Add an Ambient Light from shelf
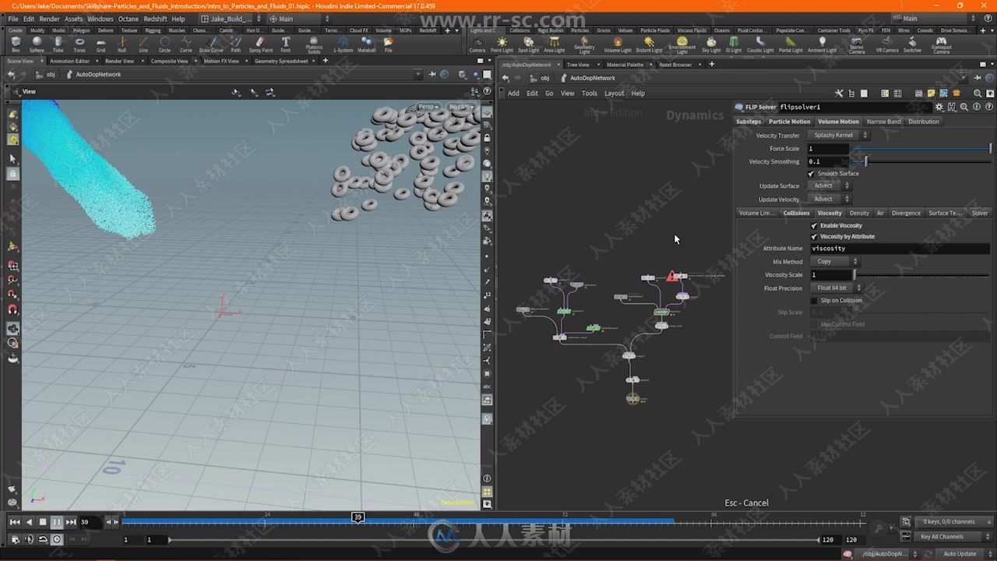The image size is (997, 561). [822, 44]
